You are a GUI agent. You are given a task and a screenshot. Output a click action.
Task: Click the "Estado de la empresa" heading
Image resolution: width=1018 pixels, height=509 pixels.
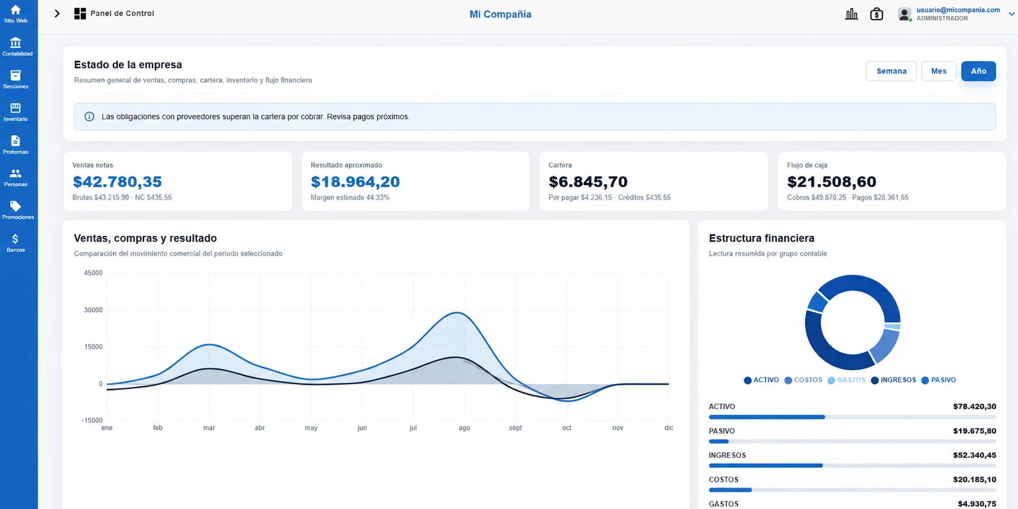pos(128,65)
